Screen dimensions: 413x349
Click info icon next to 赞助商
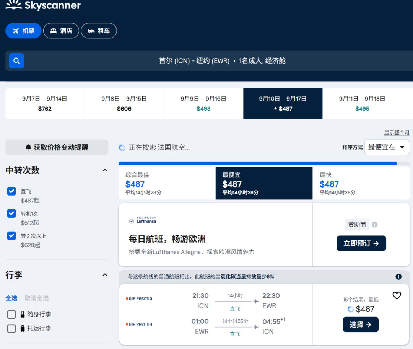point(375,225)
